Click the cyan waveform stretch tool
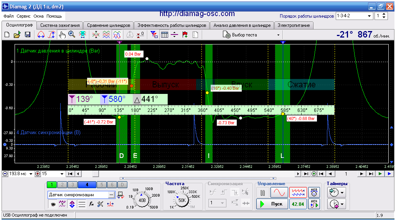Image resolution: width=396 pixels, height=220 pixels. pos(82,34)
